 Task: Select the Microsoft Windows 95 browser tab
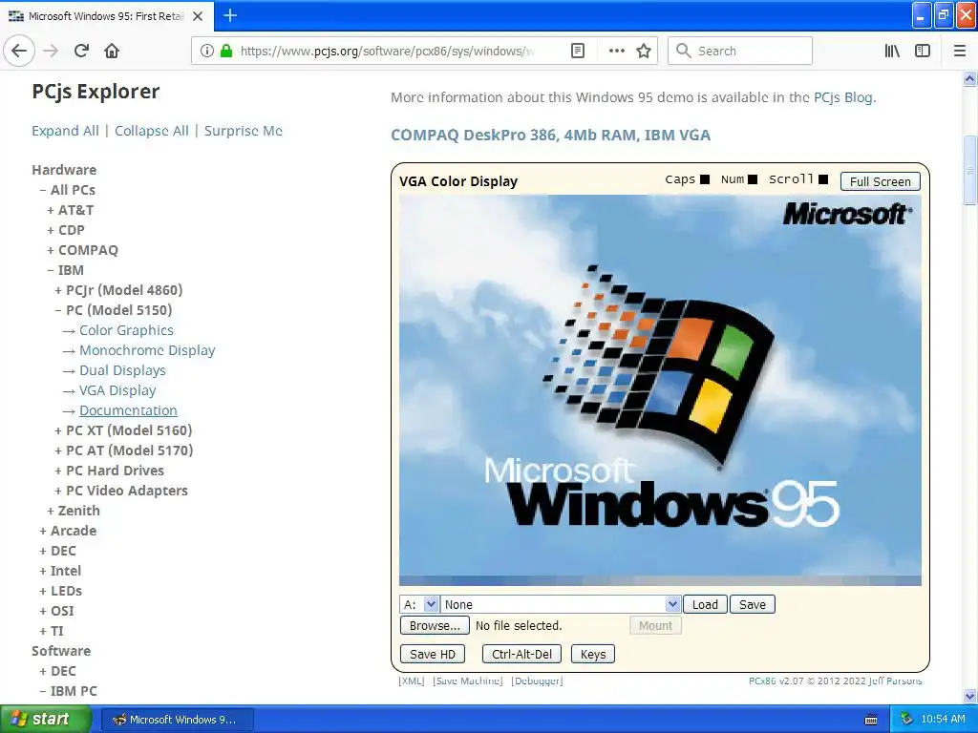click(x=107, y=16)
